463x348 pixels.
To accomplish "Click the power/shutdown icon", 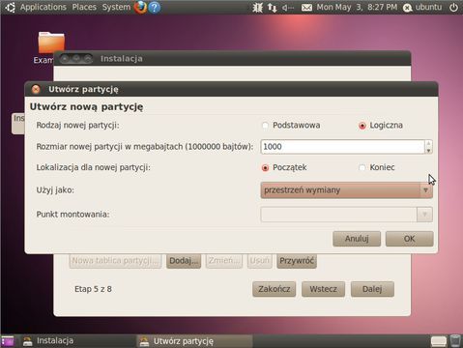I will (453, 7).
